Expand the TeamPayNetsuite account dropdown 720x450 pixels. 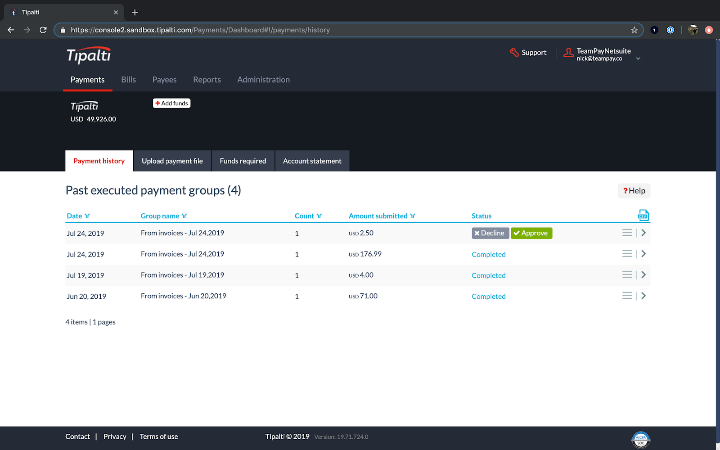pyautogui.click(x=638, y=58)
